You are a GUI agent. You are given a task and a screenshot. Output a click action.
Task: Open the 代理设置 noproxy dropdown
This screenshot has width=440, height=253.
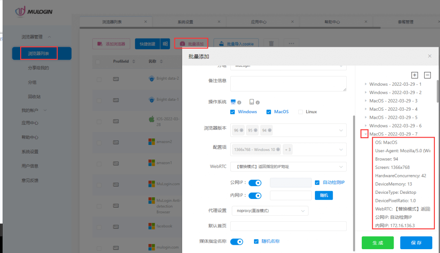point(270,211)
